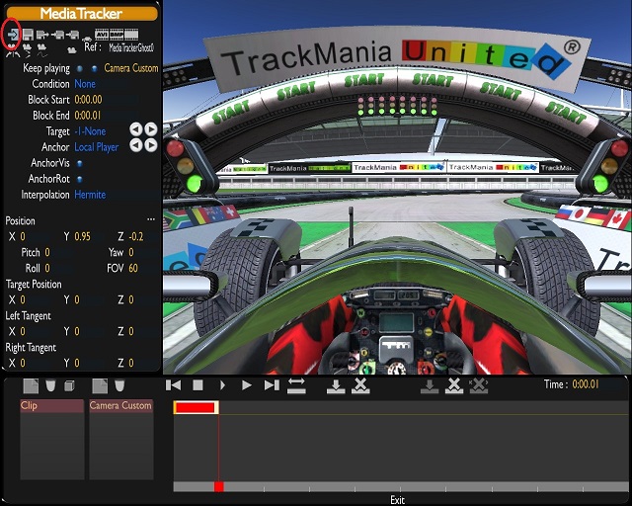The width and height of the screenshot is (632, 506).
Task: Click the next arrow for Anchor
Action: [x=151, y=145]
